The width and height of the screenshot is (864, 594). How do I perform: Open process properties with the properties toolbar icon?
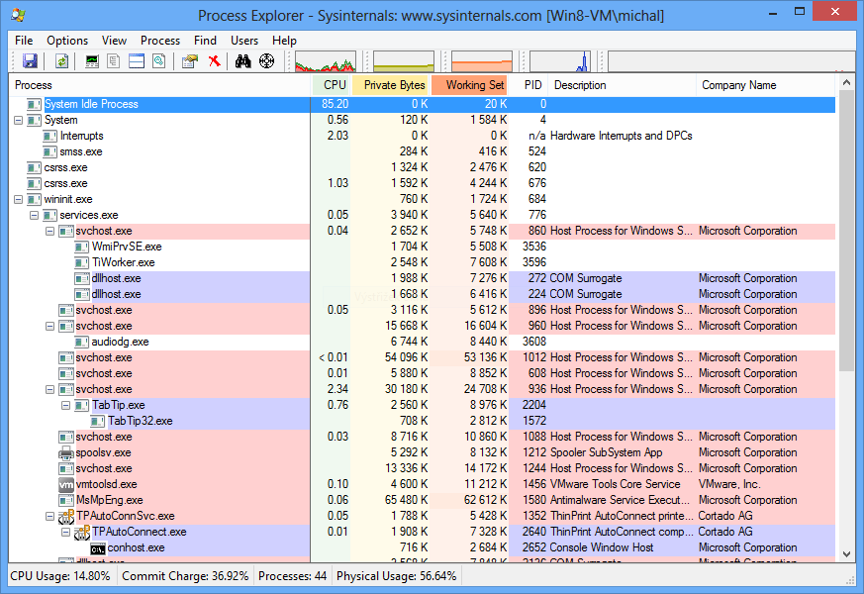coord(189,60)
